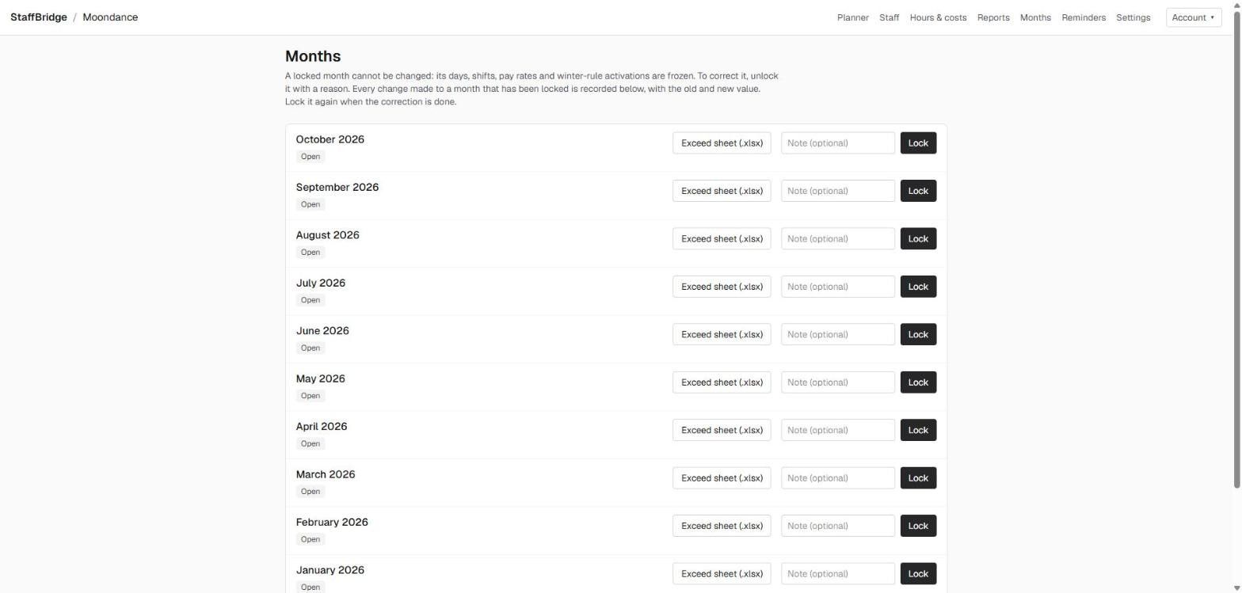Viewport: 1242px width, 593px height.
Task: Go to the Planner page
Action: point(852,17)
